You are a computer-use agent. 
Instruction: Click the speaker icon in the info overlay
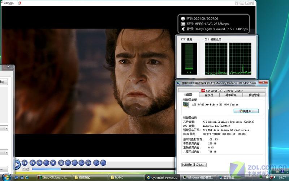tap(183, 29)
